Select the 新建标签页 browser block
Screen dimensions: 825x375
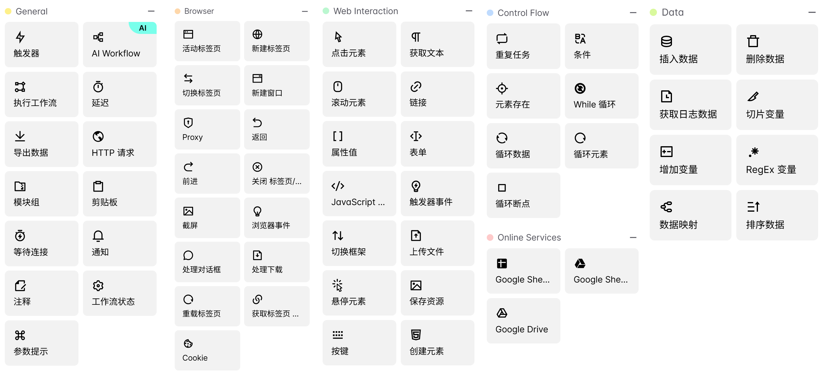pos(277,41)
